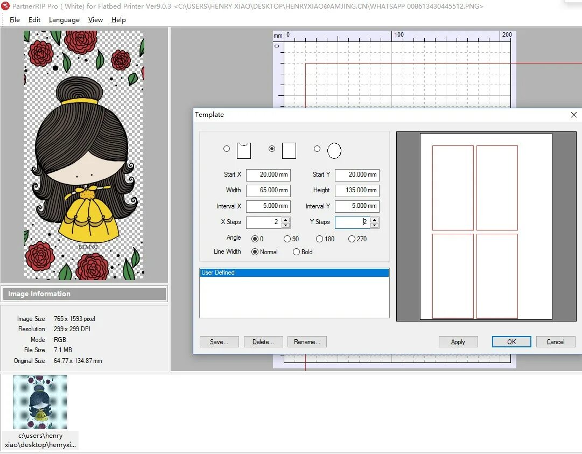Viewport: 582px width, 454px height.
Task: Apply the template settings
Action: (x=458, y=342)
